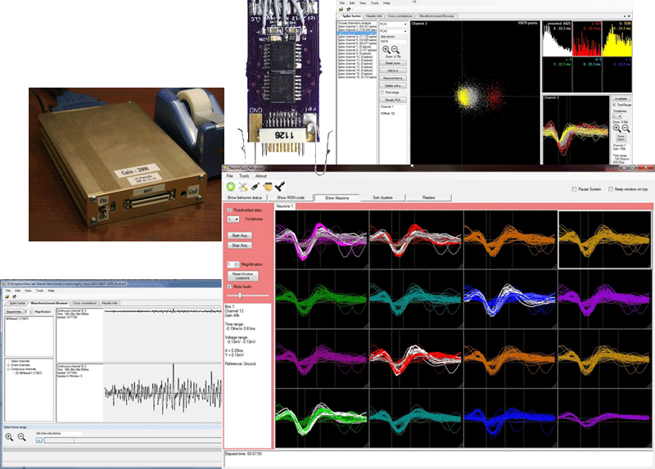Screen dimensions: 655x469
Task: Click zoom-out magnifier under Select time range
Action: (x=22, y=438)
